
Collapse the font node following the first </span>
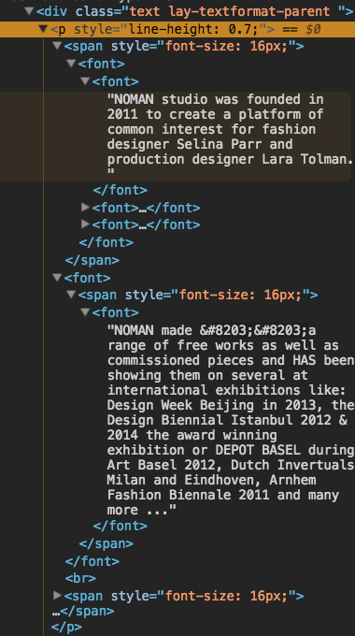57,278
